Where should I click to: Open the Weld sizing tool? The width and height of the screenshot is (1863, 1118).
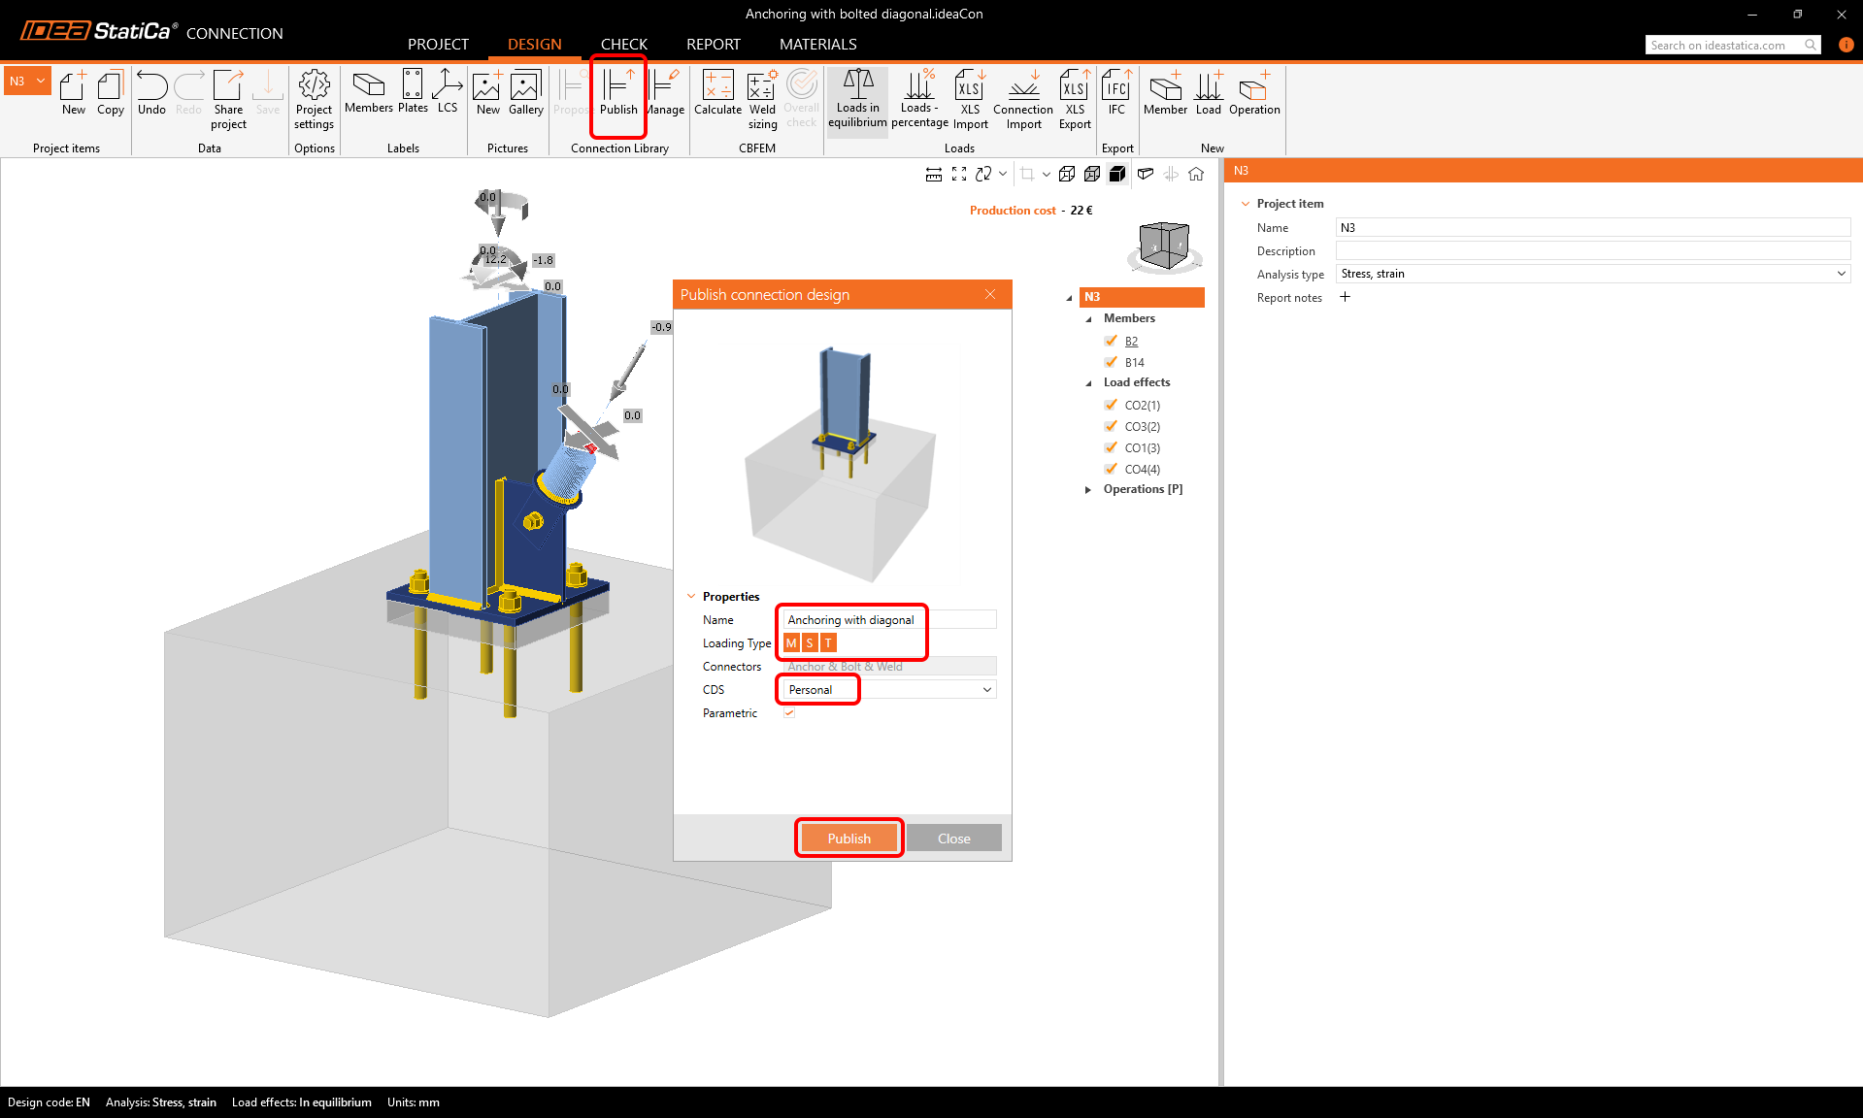[762, 95]
